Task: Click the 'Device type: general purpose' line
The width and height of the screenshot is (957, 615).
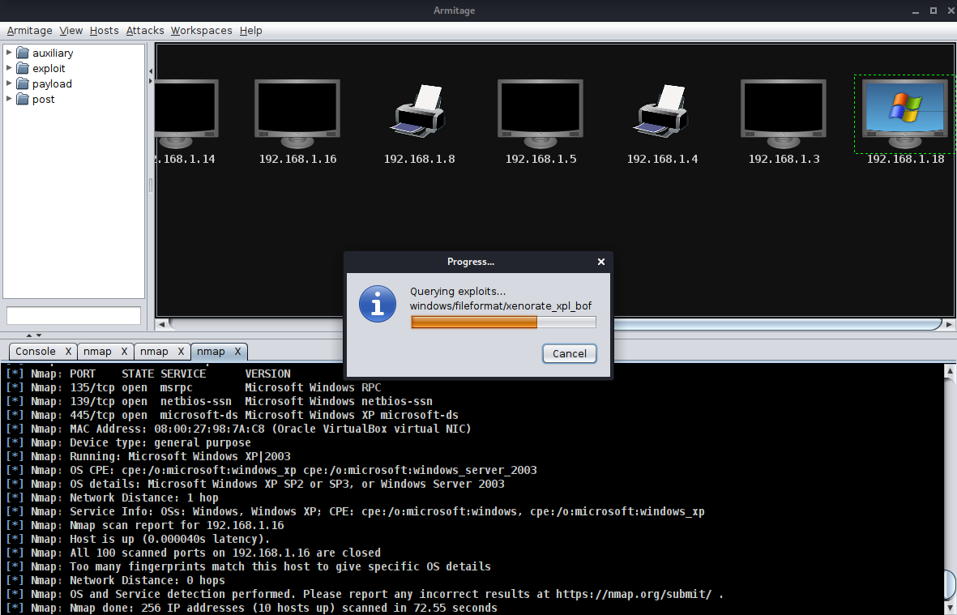Action: (128, 443)
